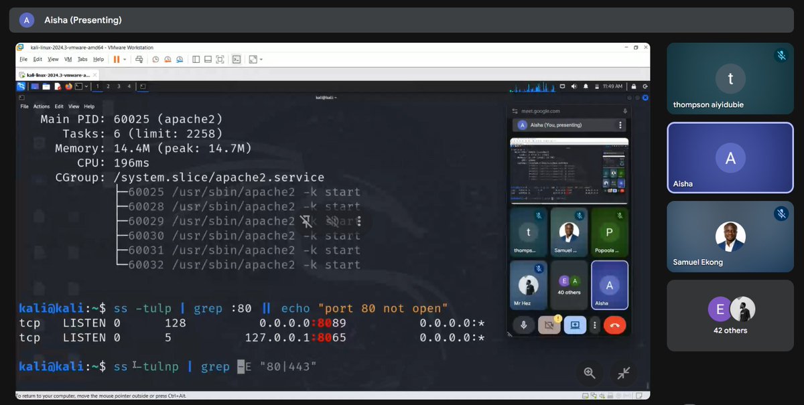Select Mr Hez participant tile in popup
The width and height of the screenshot is (804, 405).
tap(529, 285)
